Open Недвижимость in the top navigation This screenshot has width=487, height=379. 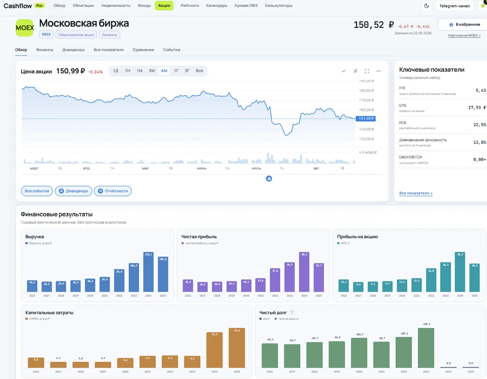[x=116, y=6]
